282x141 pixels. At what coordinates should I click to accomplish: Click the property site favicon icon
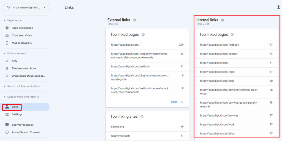pos(8,7)
